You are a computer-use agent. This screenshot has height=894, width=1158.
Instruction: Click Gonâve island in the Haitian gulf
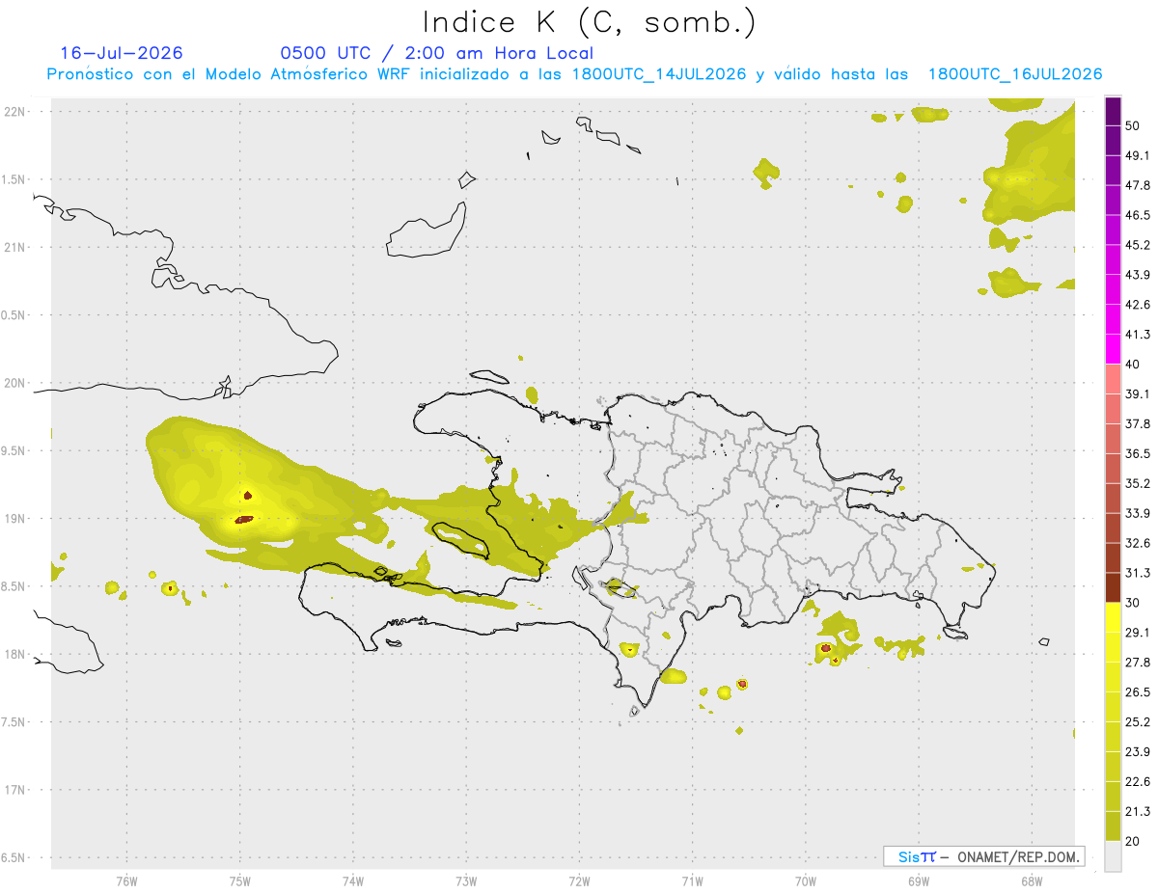(461, 540)
